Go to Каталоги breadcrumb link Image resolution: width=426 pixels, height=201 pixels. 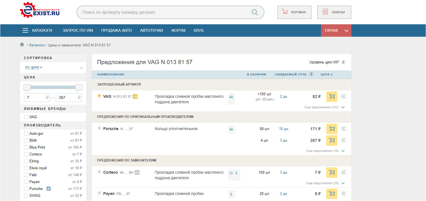point(37,45)
